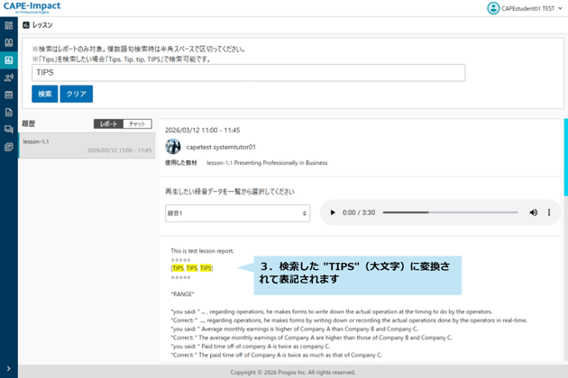Click the 検索 search button

44,94
